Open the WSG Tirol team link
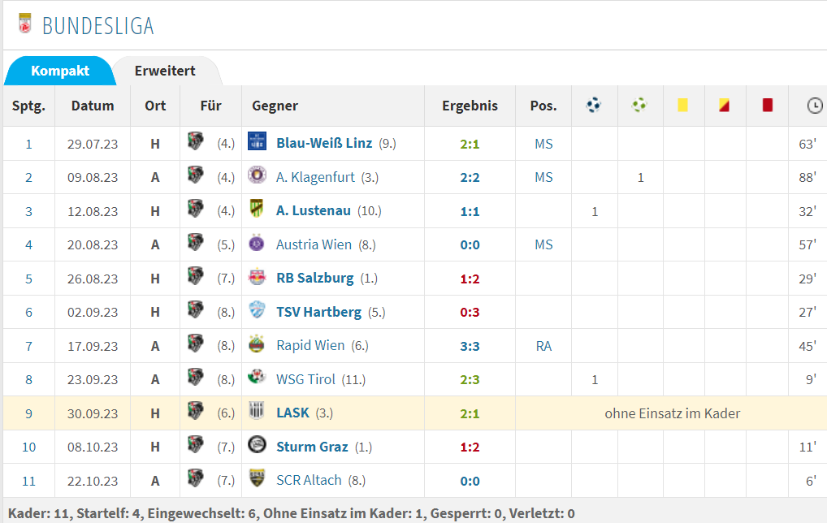Image resolution: width=827 pixels, height=523 pixels. (306, 379)
